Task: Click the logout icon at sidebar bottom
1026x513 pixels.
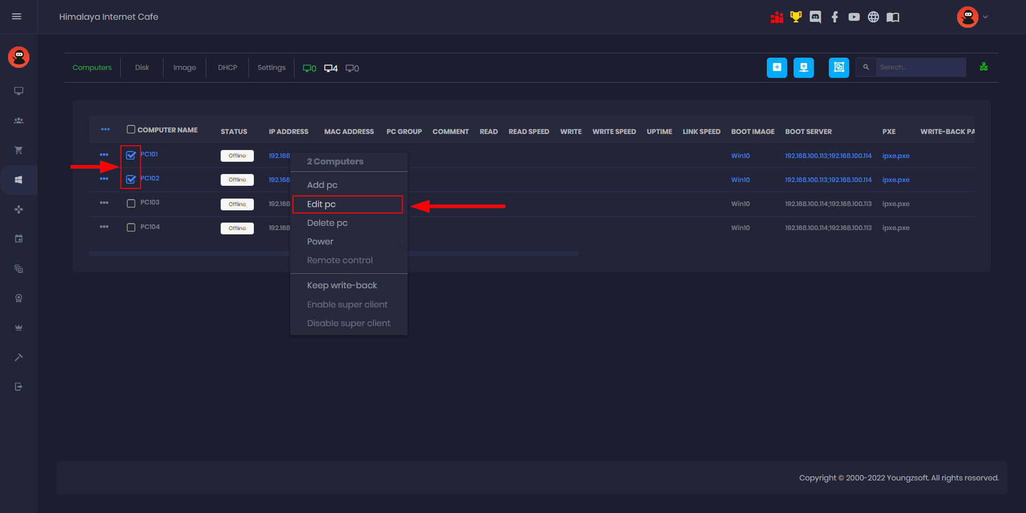Action: 18,386
